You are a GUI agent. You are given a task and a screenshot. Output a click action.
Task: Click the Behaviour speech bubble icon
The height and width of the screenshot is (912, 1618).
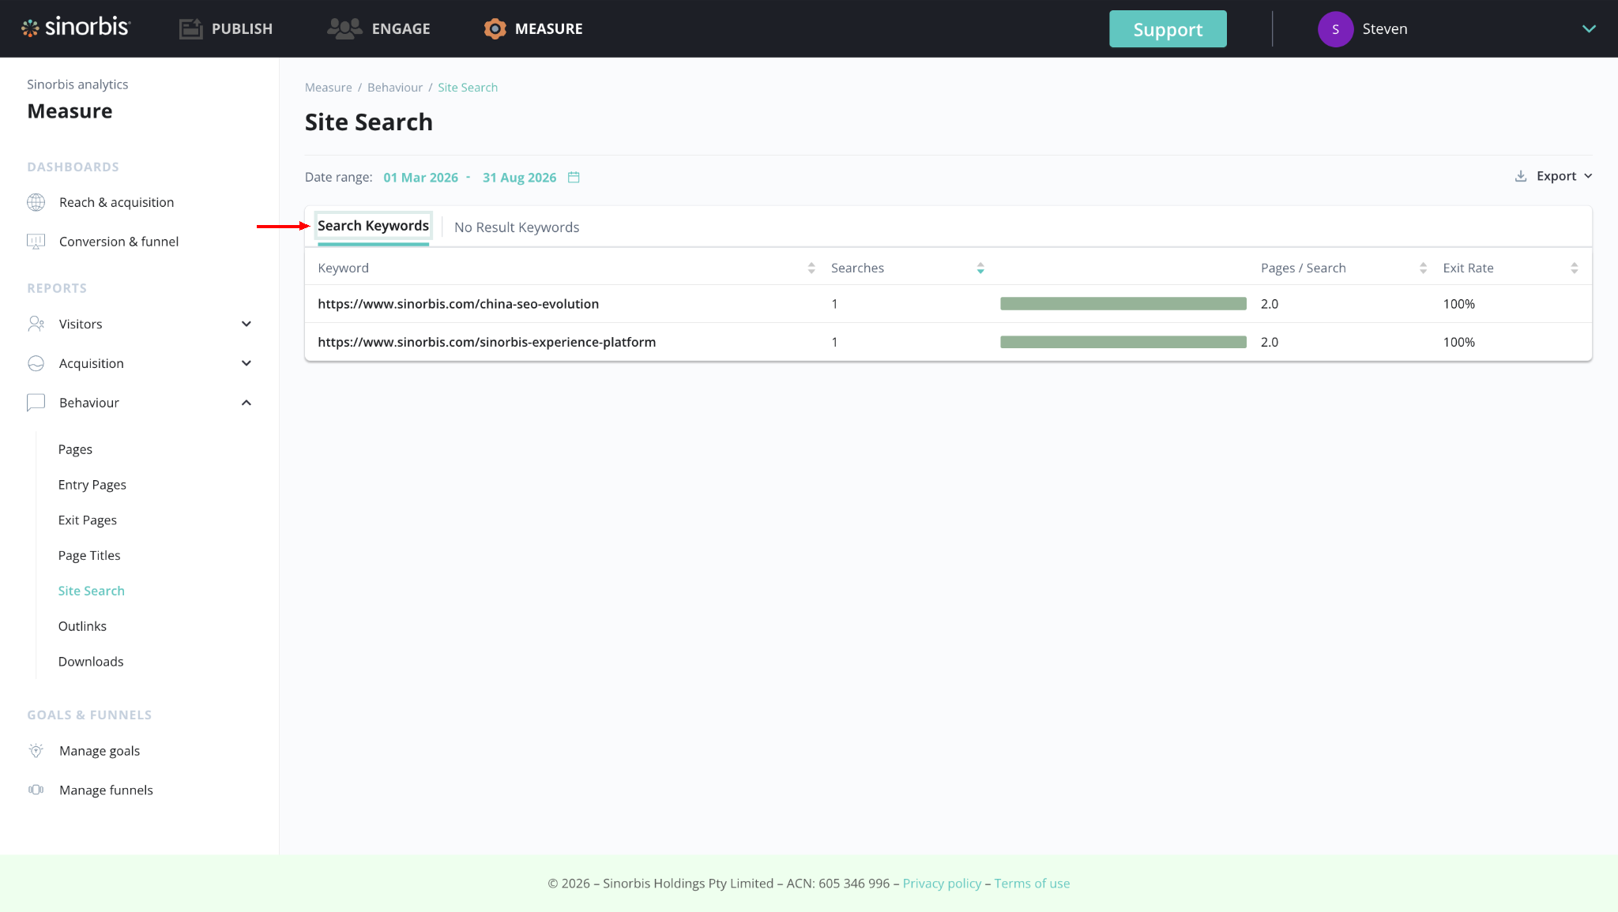pyautogui.click(x=36, y=403)
